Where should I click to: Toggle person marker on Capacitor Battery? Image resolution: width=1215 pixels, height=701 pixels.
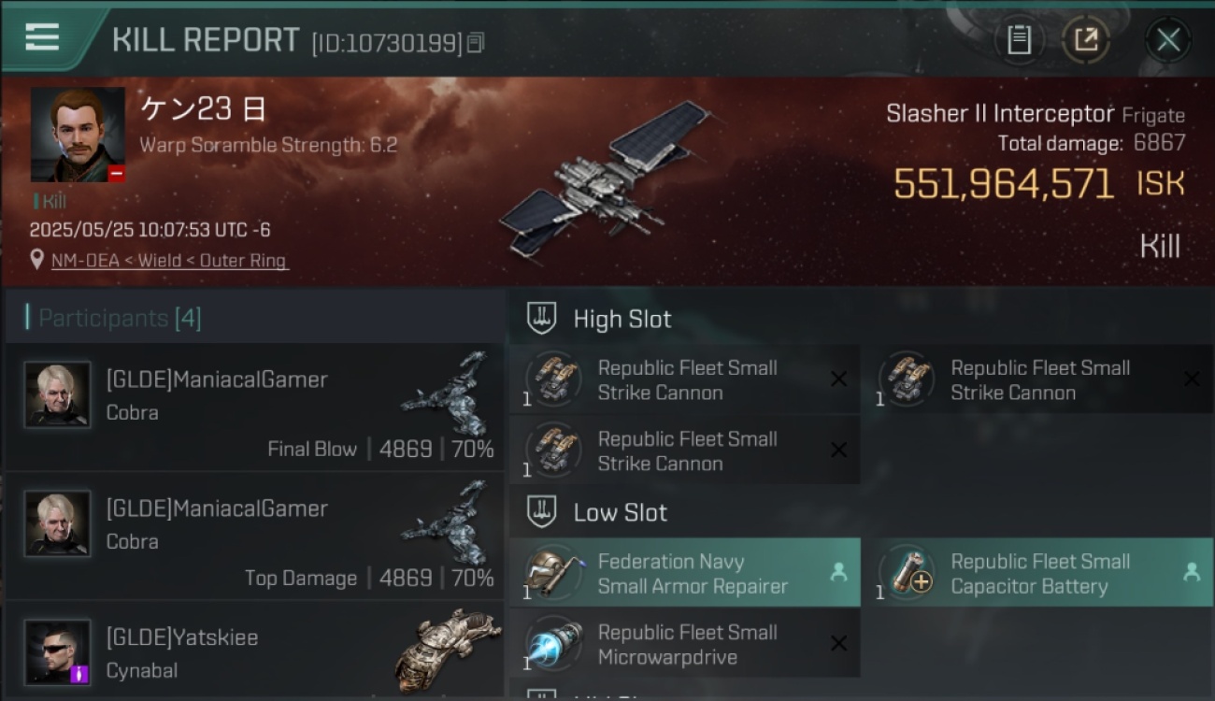pyautogui.click(x=1192, y=572)
